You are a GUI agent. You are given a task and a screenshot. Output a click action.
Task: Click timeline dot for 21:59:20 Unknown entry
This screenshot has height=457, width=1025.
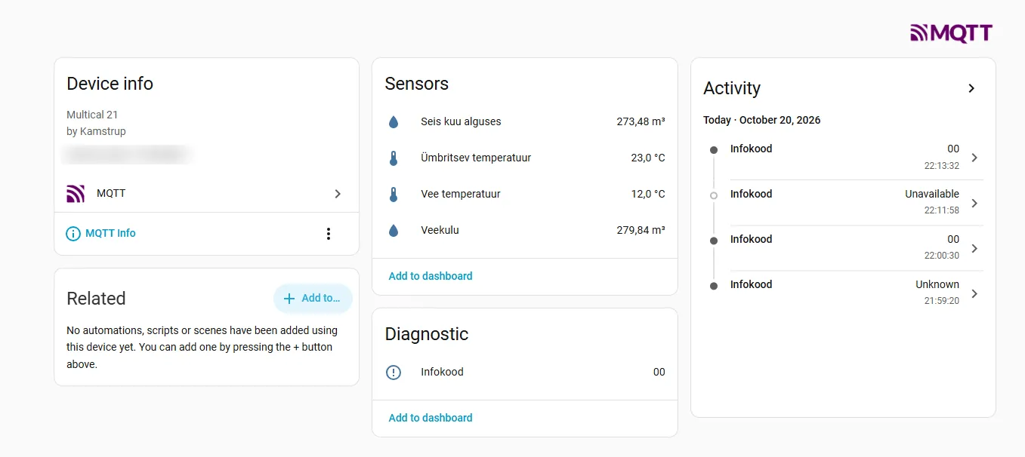coord(714,286)
